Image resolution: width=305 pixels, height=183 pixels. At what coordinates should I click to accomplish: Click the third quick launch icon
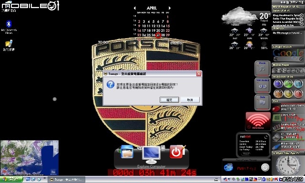(x=39, y=179)
